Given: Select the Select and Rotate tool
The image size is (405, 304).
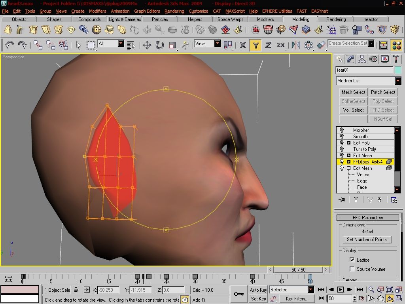Looking at the screenshot, I should [160, 45].
